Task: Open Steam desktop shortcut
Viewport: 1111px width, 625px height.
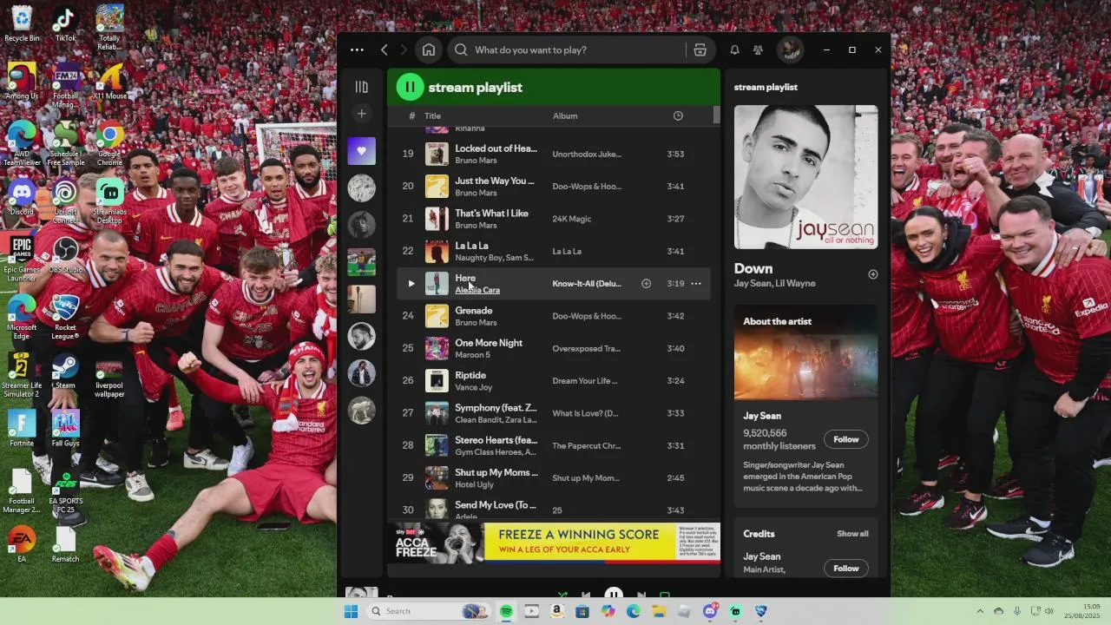Action: click(65, 372)
